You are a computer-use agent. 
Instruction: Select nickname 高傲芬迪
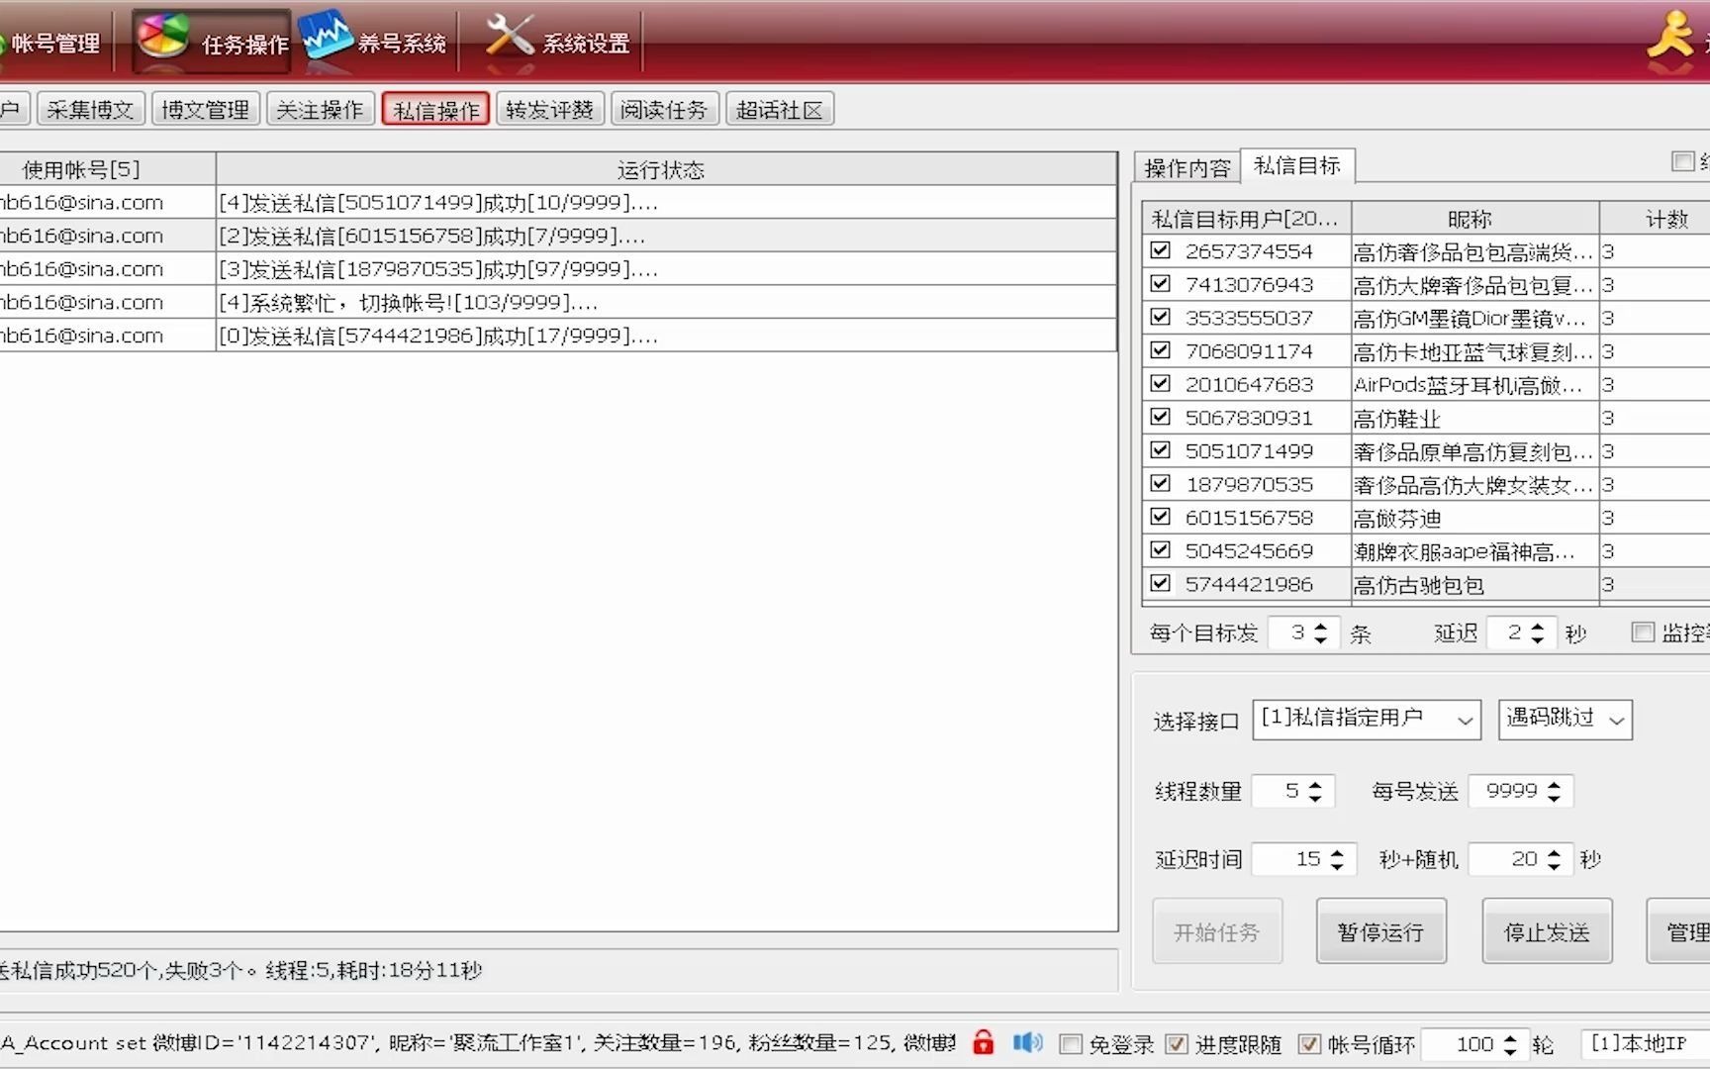pyautogui.click(x=1397, y=519)
